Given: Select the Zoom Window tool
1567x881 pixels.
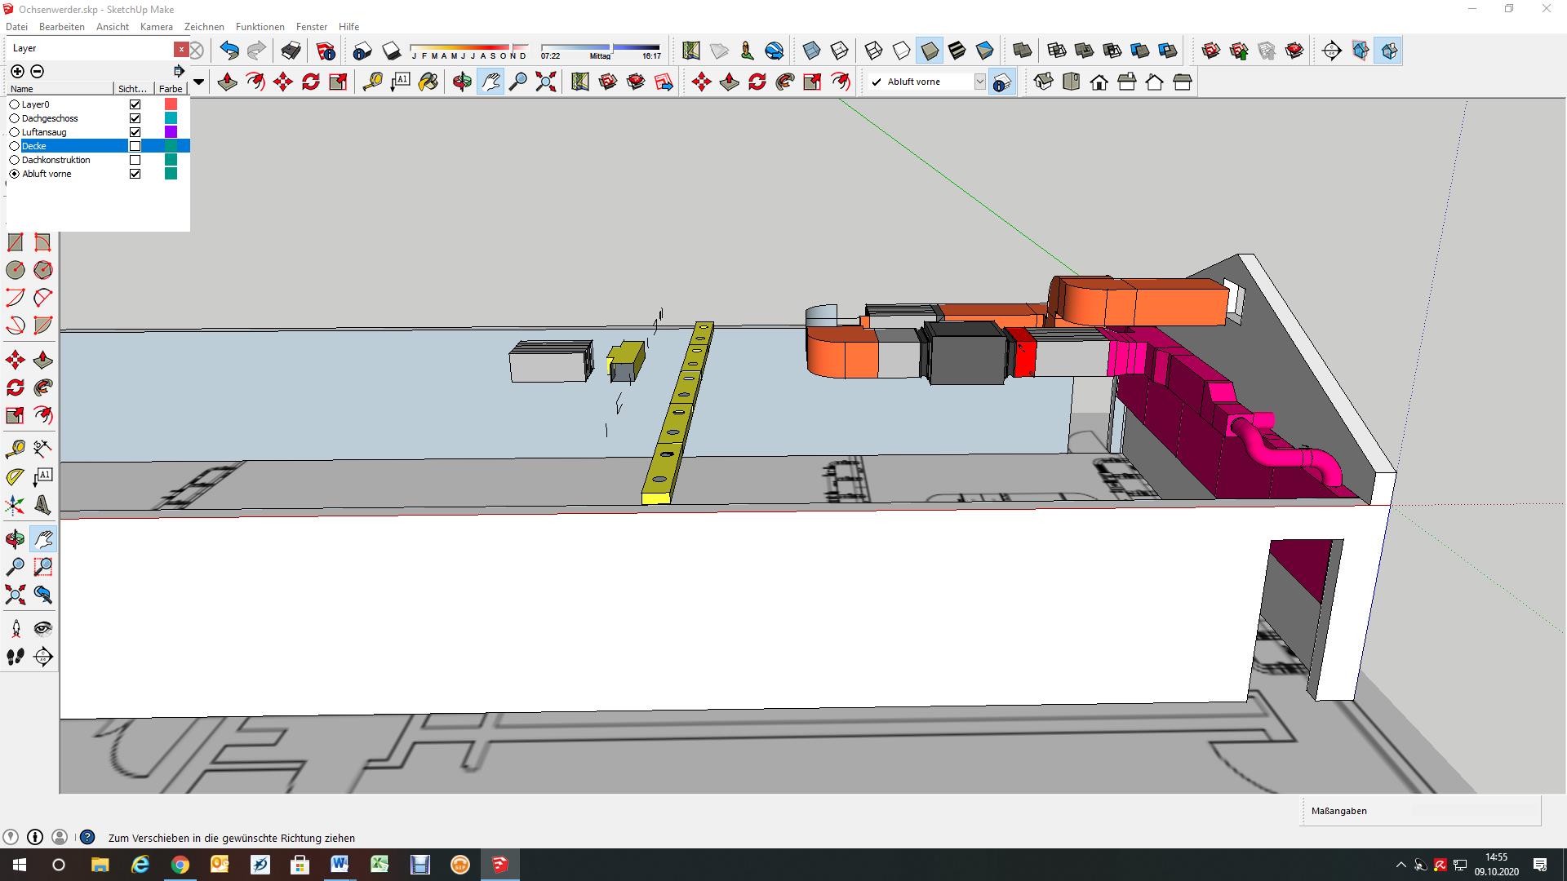Looking at the screenshot, I should coord(43,567).
